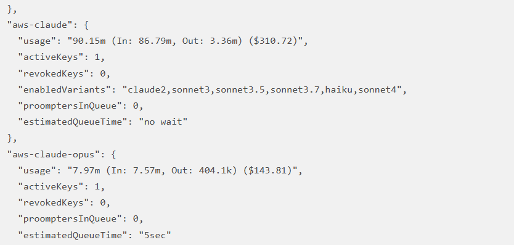Image resolution: width=514 pixels, height=245 pixels.
Task: Click the closing brace before "aws-claude-opus"
Action: pos(10,138)
